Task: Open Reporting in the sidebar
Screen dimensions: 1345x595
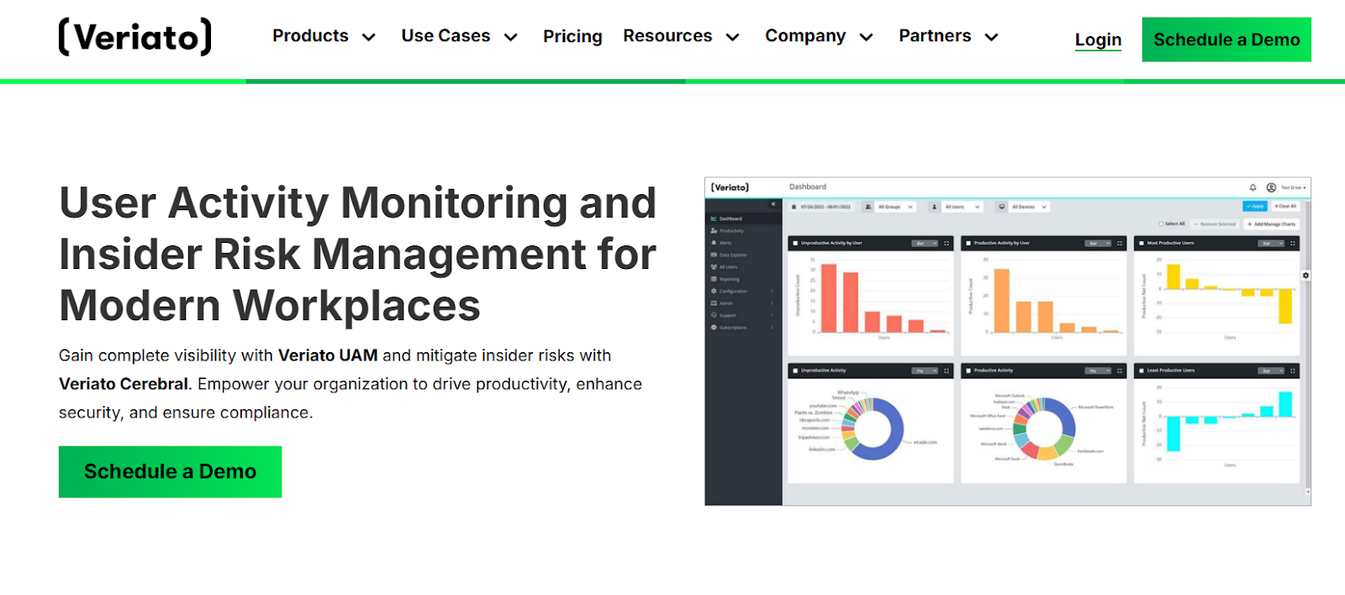Action: pos(743,279)
